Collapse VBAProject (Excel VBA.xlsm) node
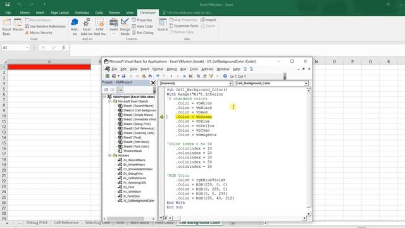Viewport: 405px width, 228px height. tap(105, 97)
